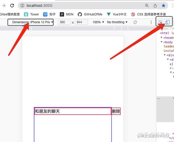Focus the width field showing 390

(64, 22)
